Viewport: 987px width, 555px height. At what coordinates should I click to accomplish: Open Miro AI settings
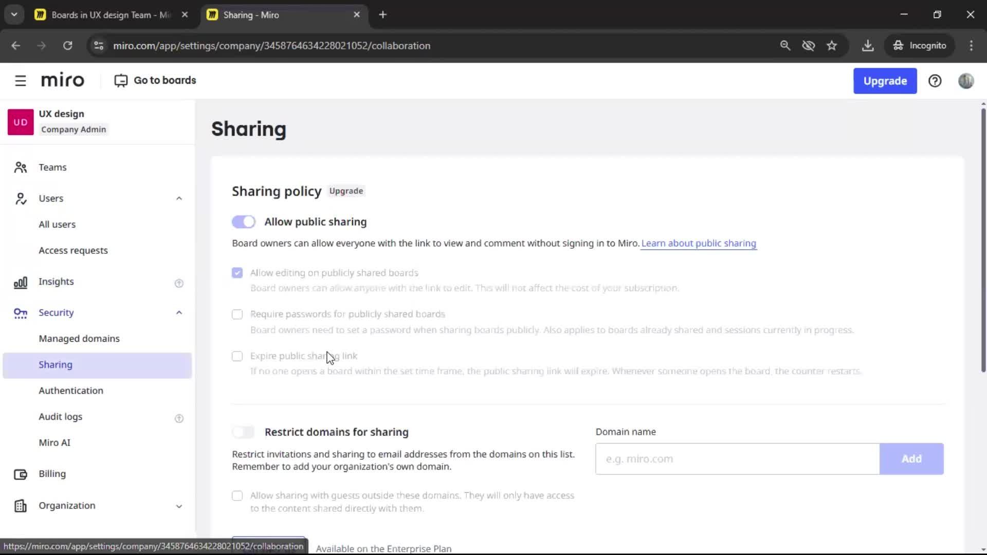tap(54, 443)
